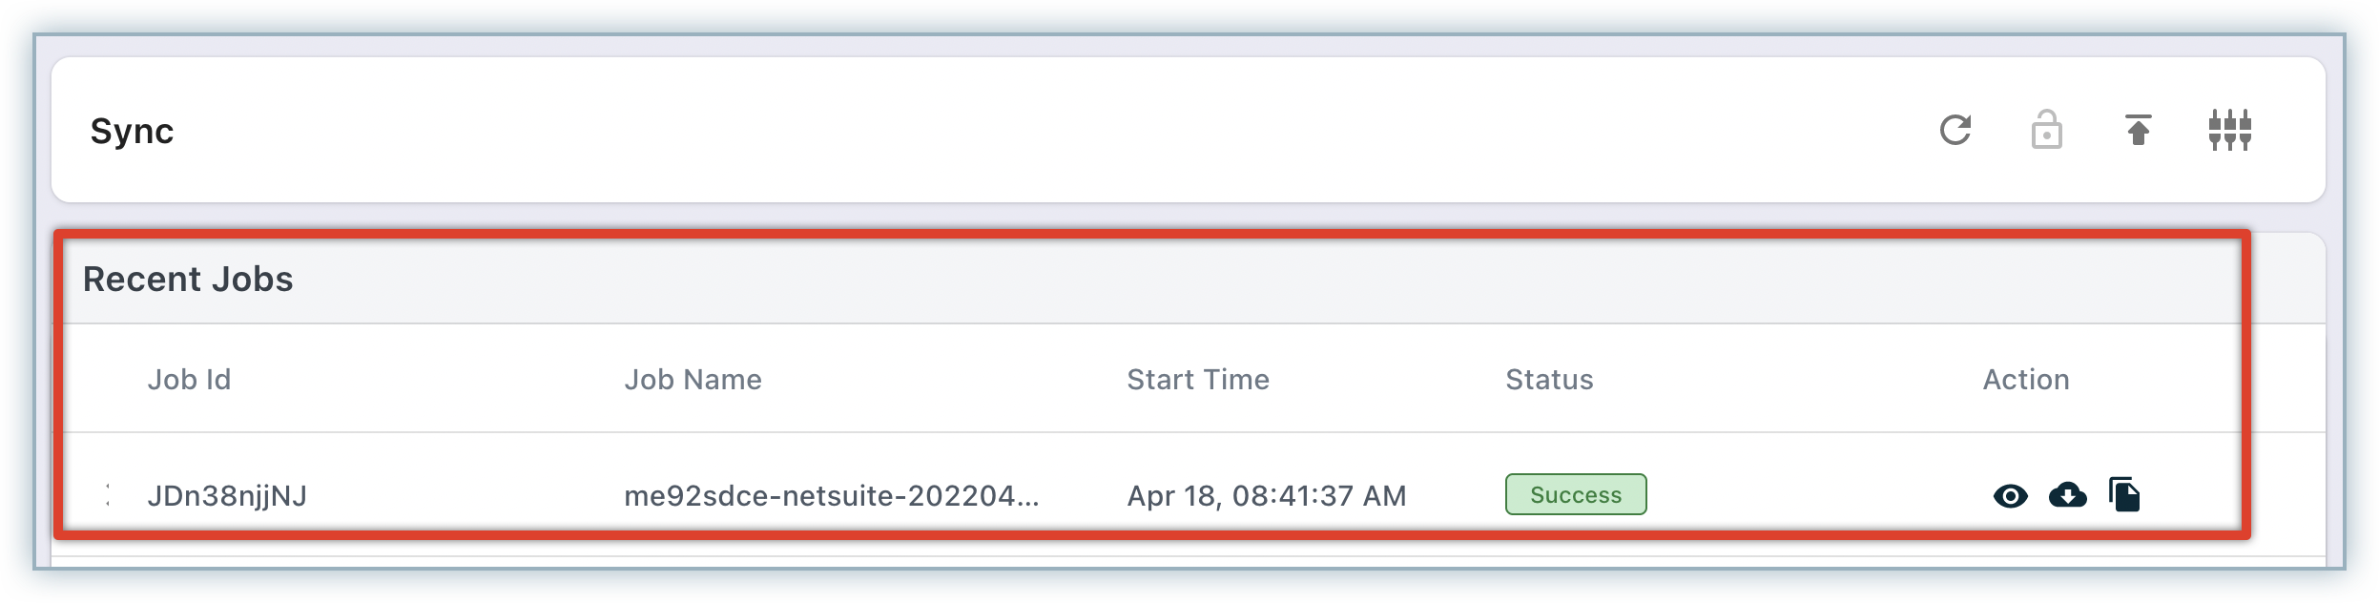The width and height of the screenshot is (2379, 603).
Task: Click the Recent Jobs heading
Action: (188, 280)
